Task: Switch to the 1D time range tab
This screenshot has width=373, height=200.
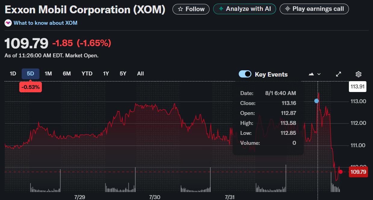Action: pos(13,73)
